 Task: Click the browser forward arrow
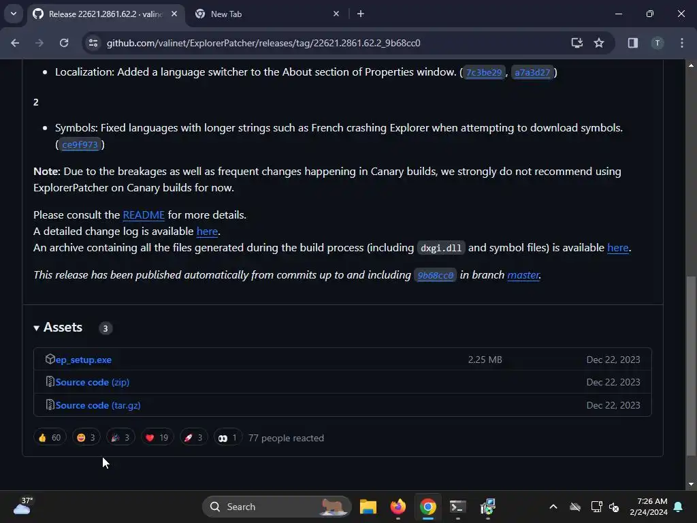click(x=39, y=43)
